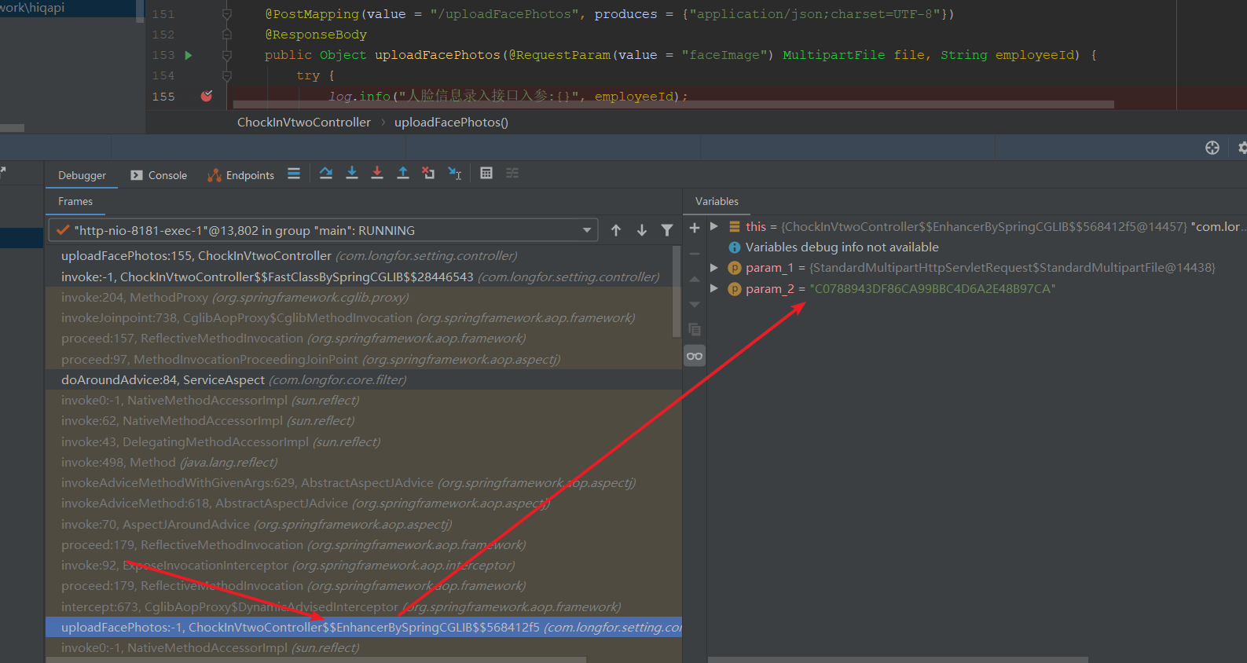Expand the param_1 variable node
The height and width of the screenshot is (663, 1247).
[714, 267]
